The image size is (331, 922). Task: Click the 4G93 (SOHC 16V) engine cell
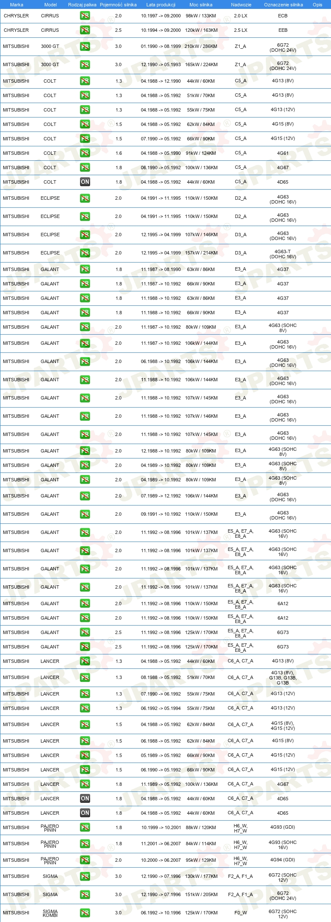click(283, 845)
